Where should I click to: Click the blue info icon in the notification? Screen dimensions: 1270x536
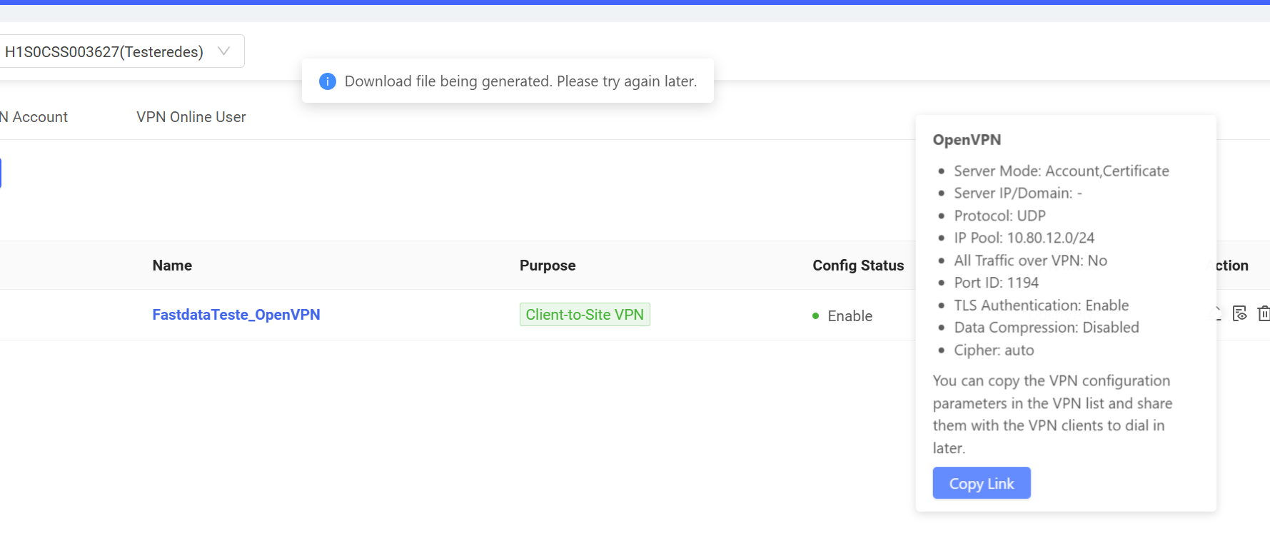(328, 81)
